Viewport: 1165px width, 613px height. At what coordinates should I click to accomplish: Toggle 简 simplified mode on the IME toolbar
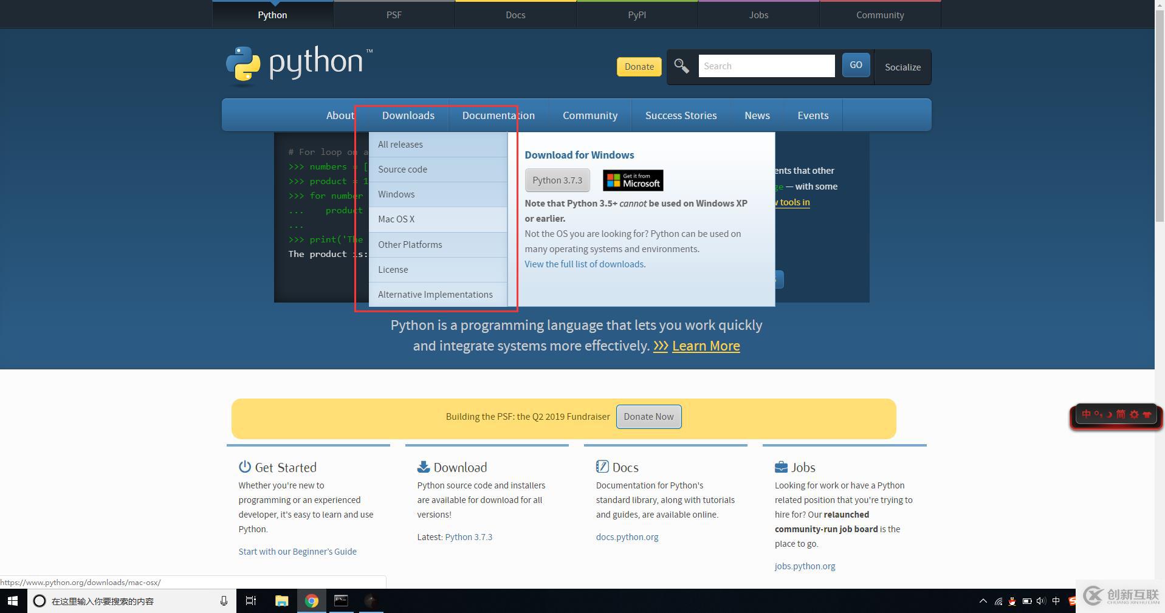tap(1121, 414)
